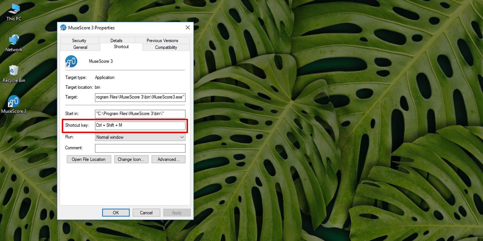Click the 'Shortcut key:' label
Screen dimensions: 483x241
click(x=77, y=125)
